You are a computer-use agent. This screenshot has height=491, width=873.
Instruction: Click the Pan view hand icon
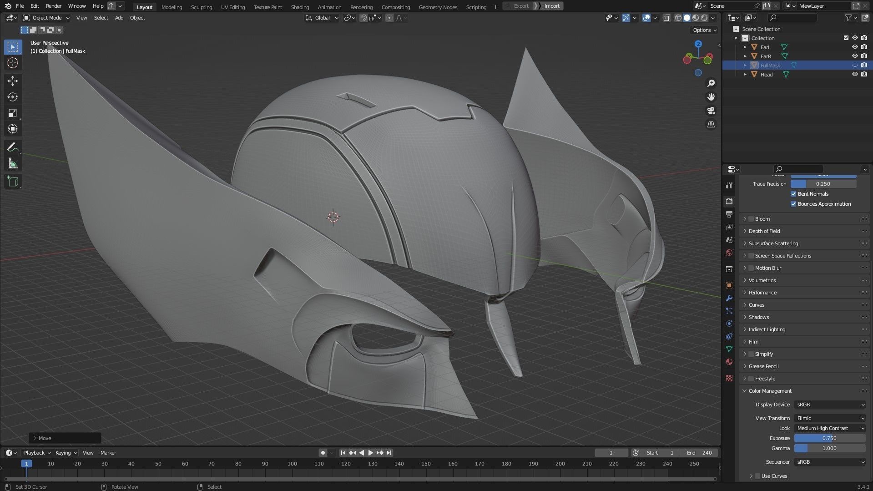coord(711,97)
